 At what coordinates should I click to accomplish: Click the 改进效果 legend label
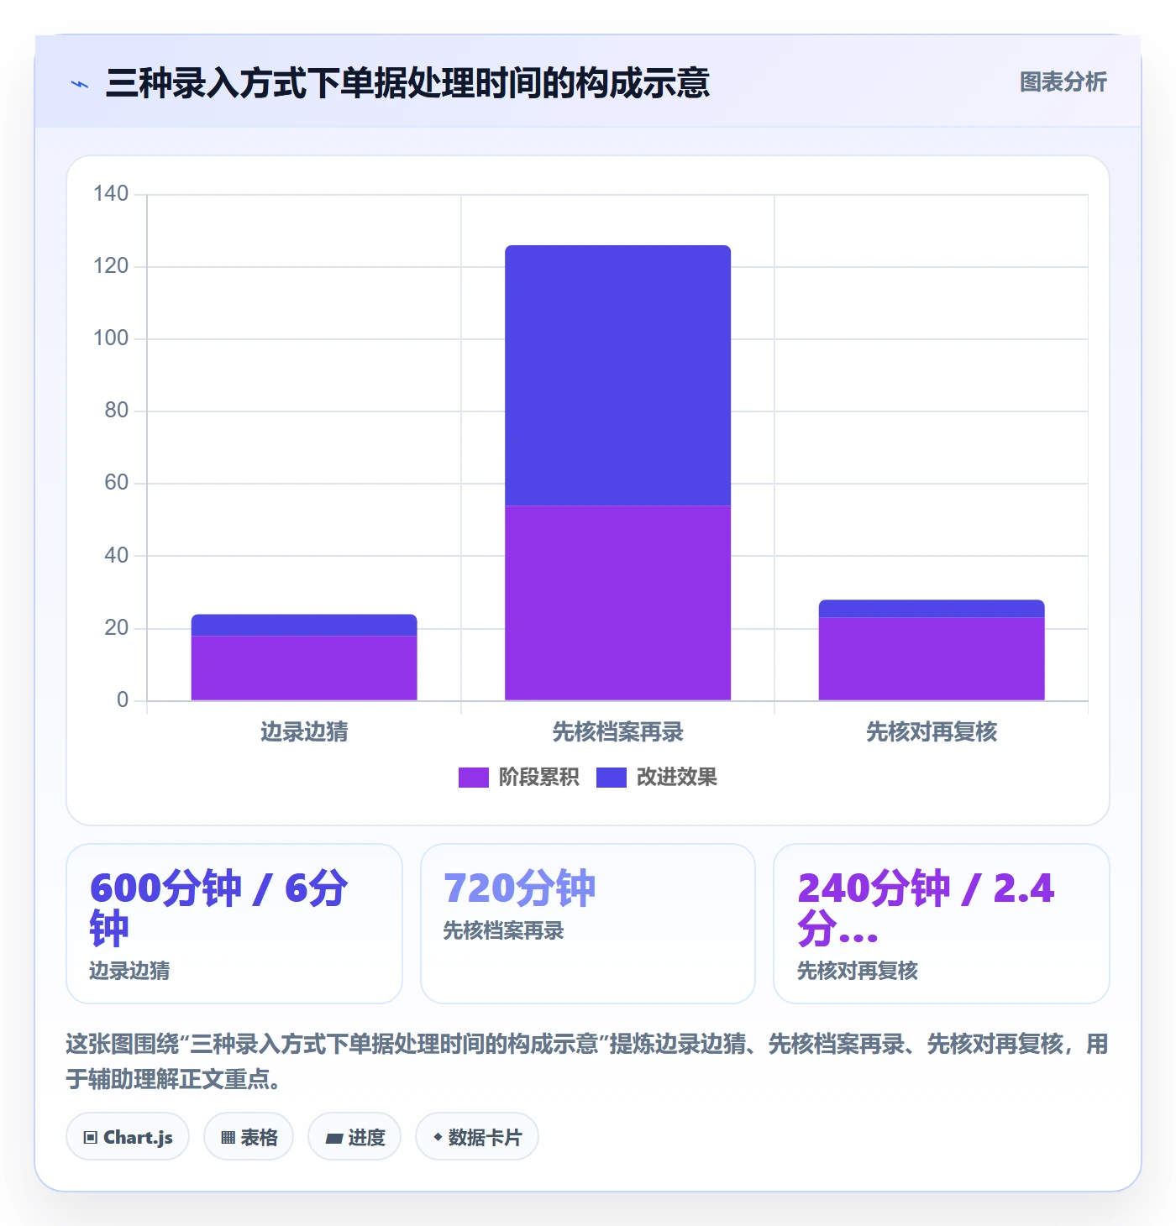[x=676, y=778]
